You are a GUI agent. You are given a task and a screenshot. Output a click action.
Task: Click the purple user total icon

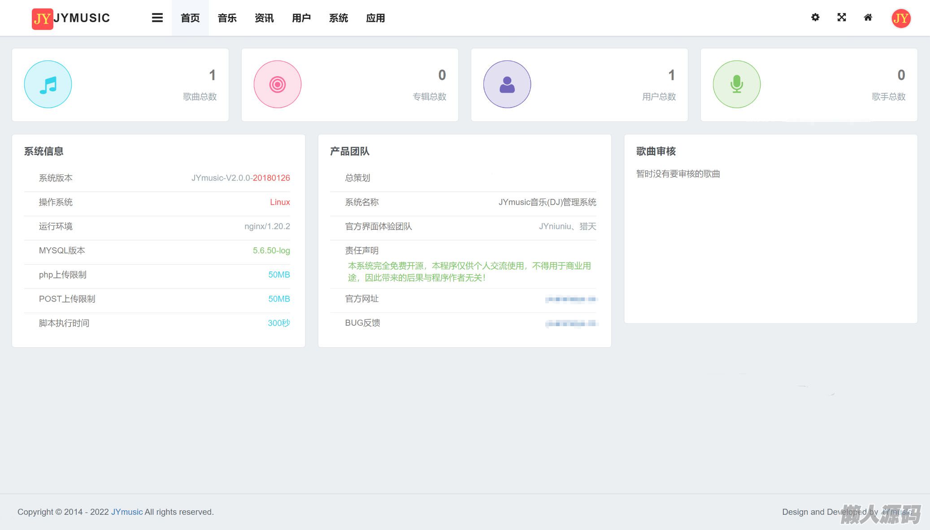[507, 84]
